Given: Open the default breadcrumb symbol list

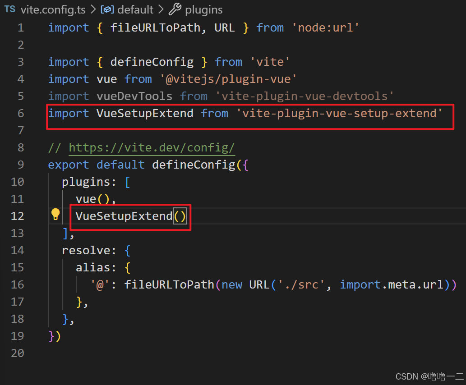Looking at the screenshot, I should tap(135, 9).
